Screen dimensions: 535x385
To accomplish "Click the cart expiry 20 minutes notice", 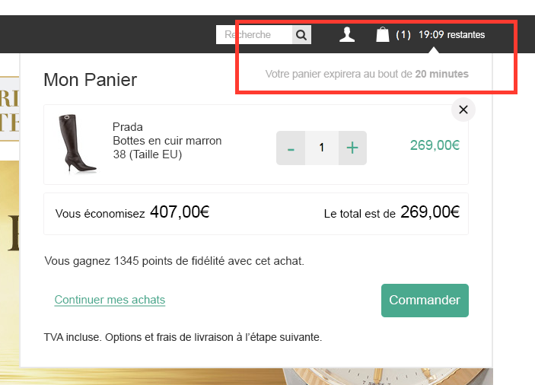I will (x=367, y=74).
